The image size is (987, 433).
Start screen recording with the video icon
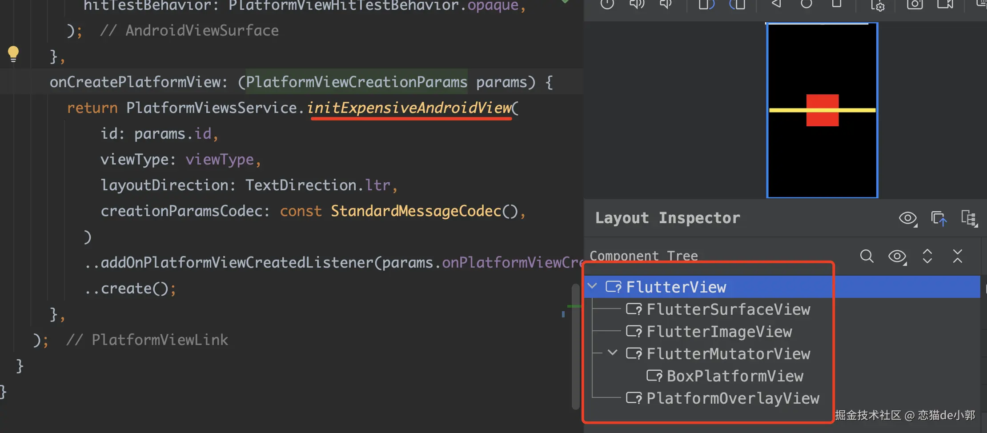click(945, 4)
